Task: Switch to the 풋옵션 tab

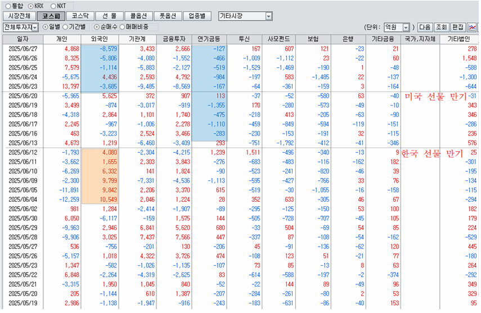Action: (168, 16)
